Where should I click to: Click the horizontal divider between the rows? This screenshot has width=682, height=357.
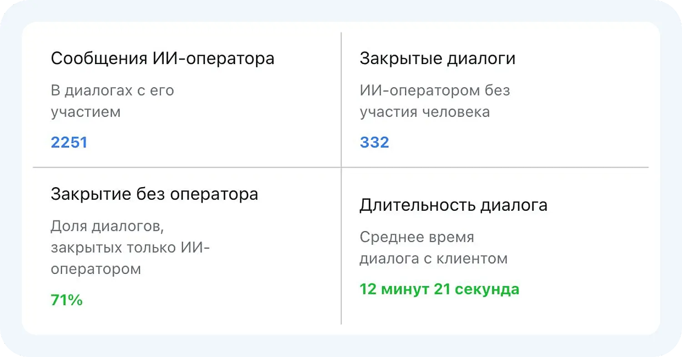(x=182, y=168)
